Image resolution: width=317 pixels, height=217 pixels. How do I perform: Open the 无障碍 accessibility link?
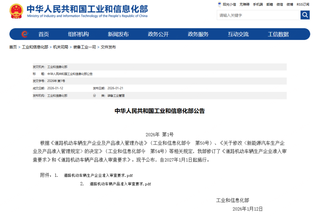[245, 4]
